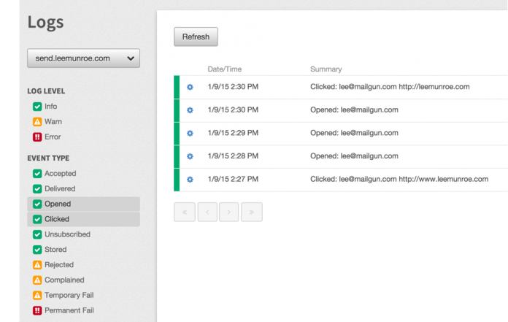Click gear icon beside 2:29 PM entry

pos(190,133)
